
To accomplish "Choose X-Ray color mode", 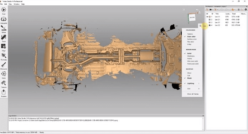I will pyautogui.click(x=189, y=44).
